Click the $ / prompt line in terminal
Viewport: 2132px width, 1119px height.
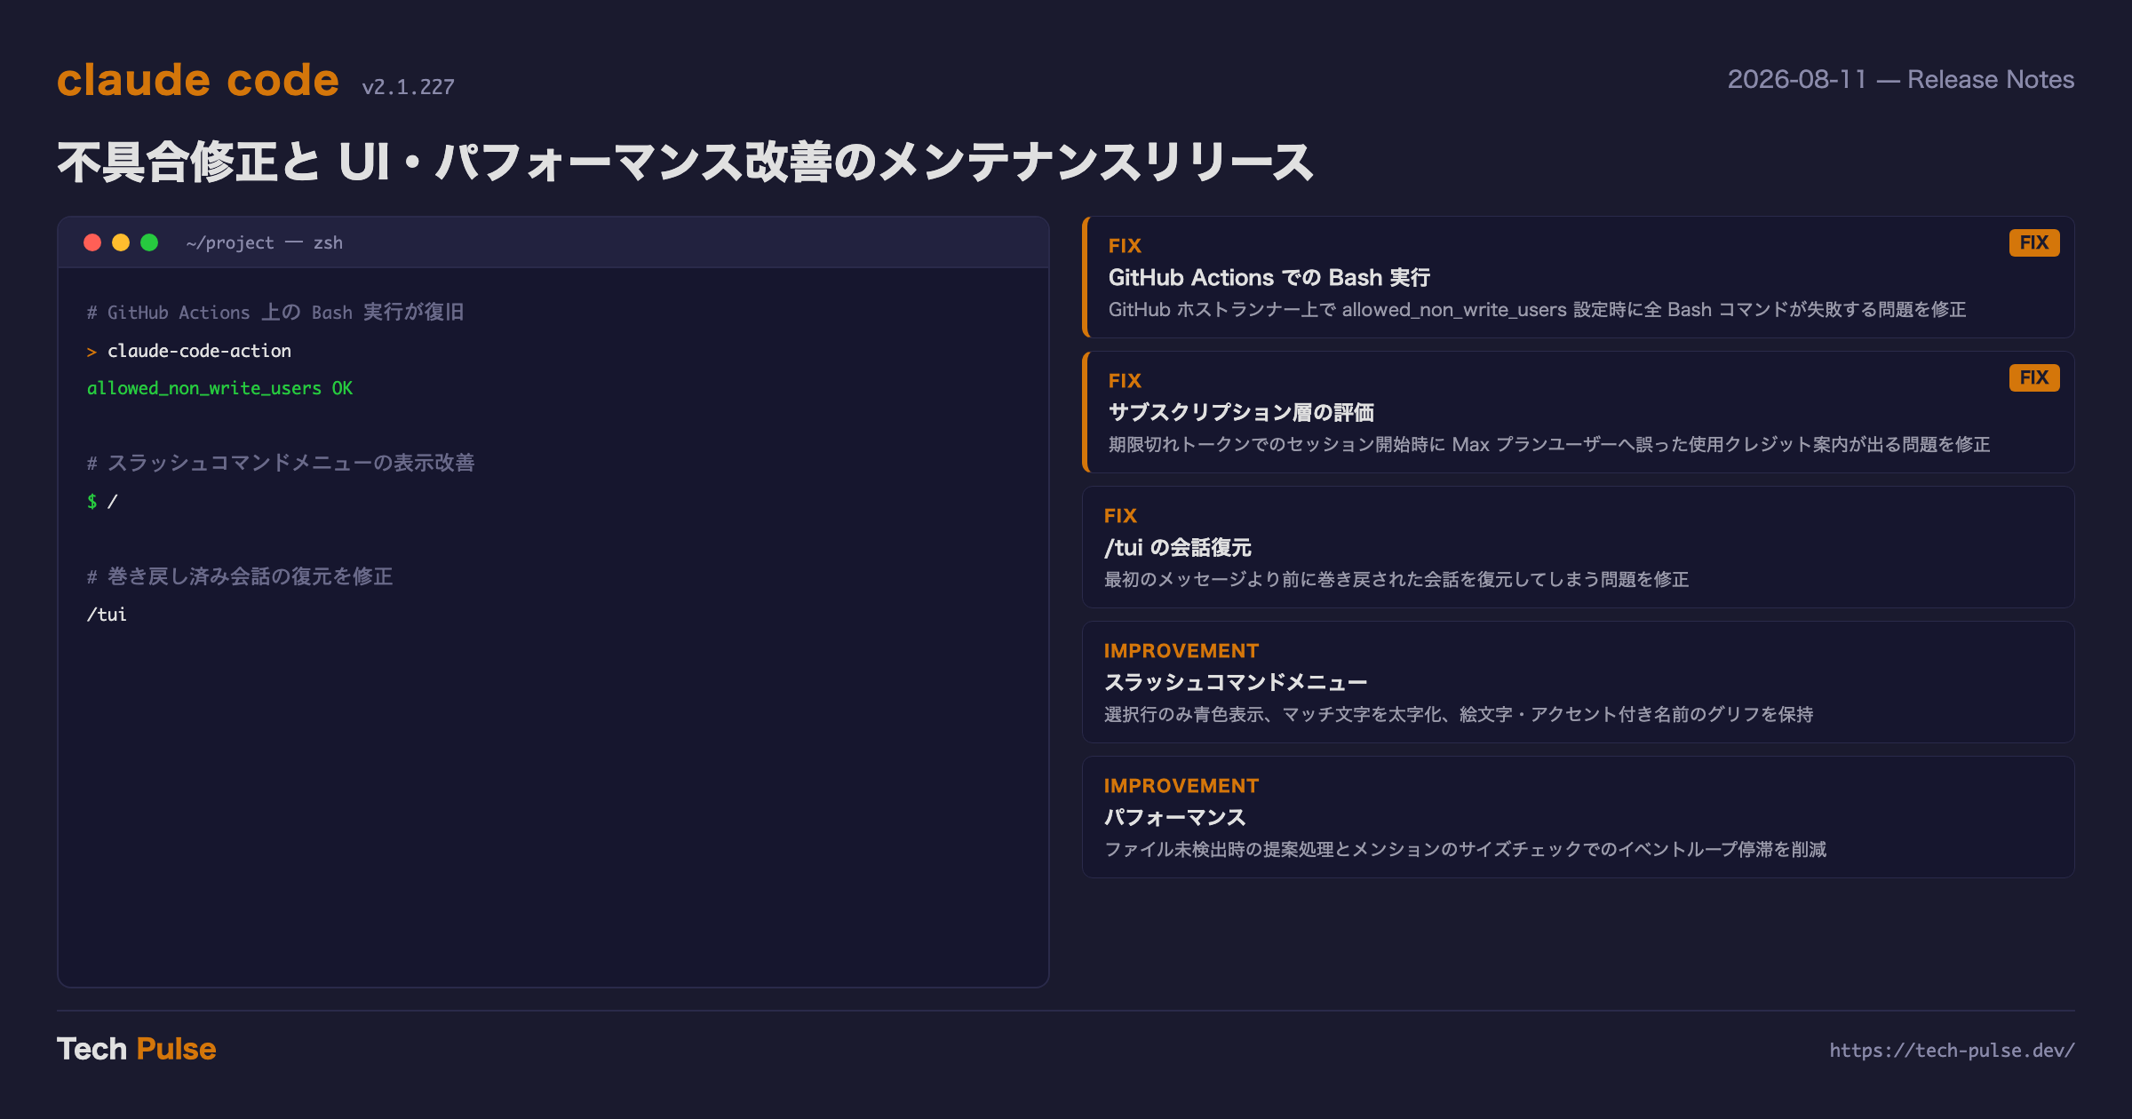tap(102, 502)
